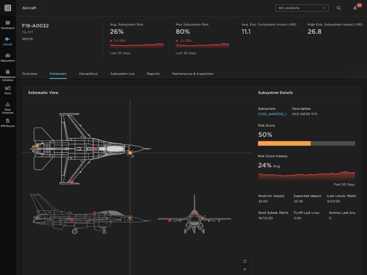
Task: Toggle fullscreen for the schematic view
Action: [x=245, y=261]
